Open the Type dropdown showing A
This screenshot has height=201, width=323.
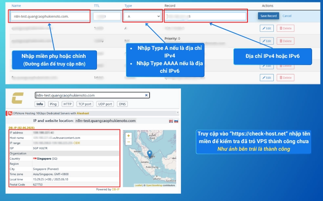(143, 16)
